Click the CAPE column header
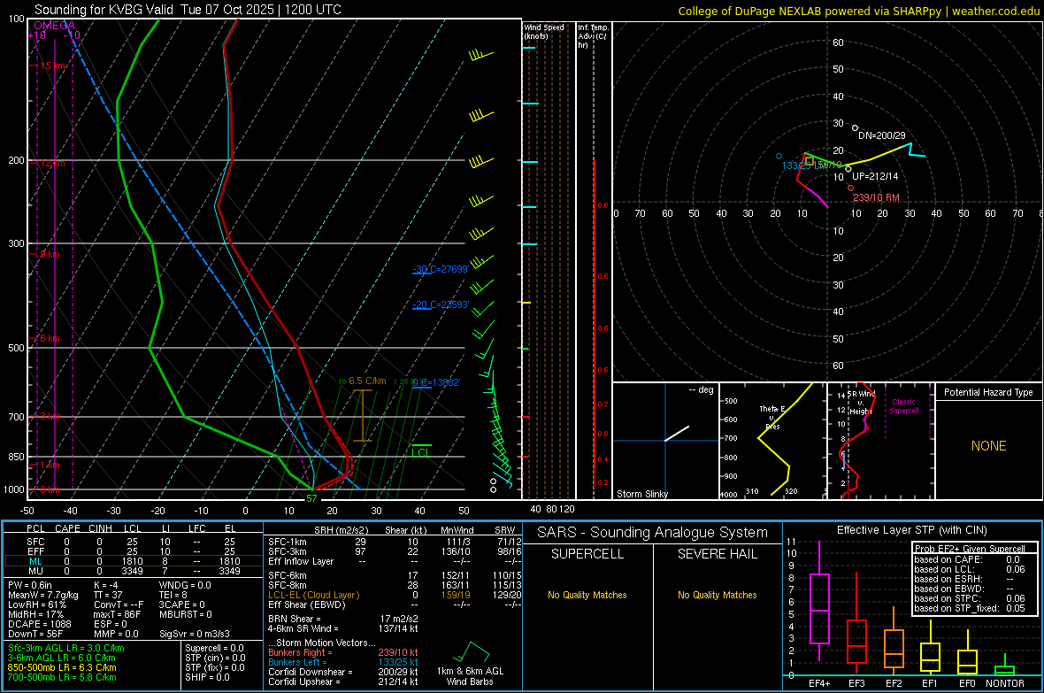The height and width of the screenshot is (693, 1044). (67, 528)
